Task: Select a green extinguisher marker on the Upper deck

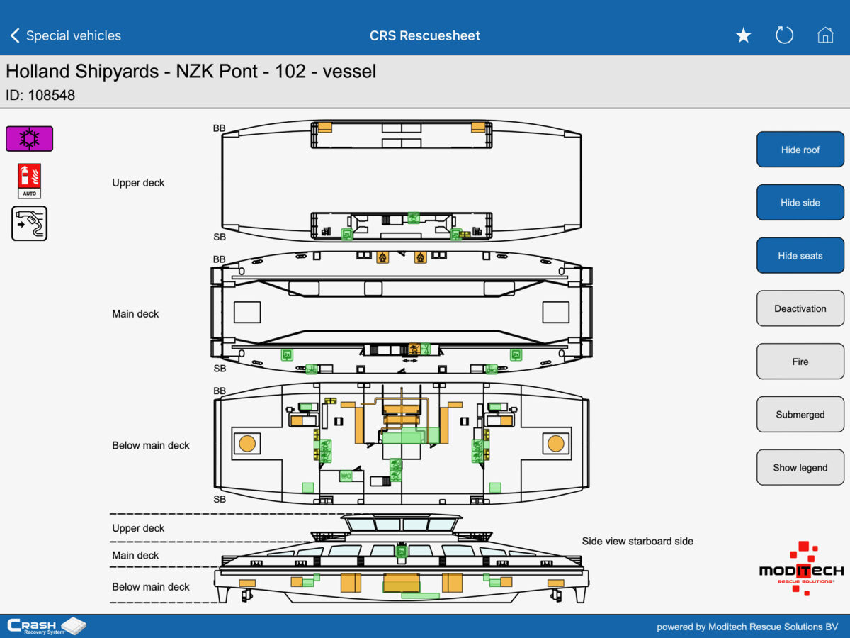Action: tap(414, 219)
